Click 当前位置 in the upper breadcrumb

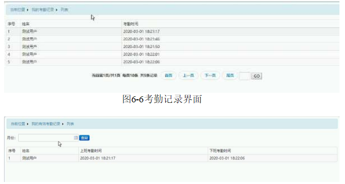18,10
